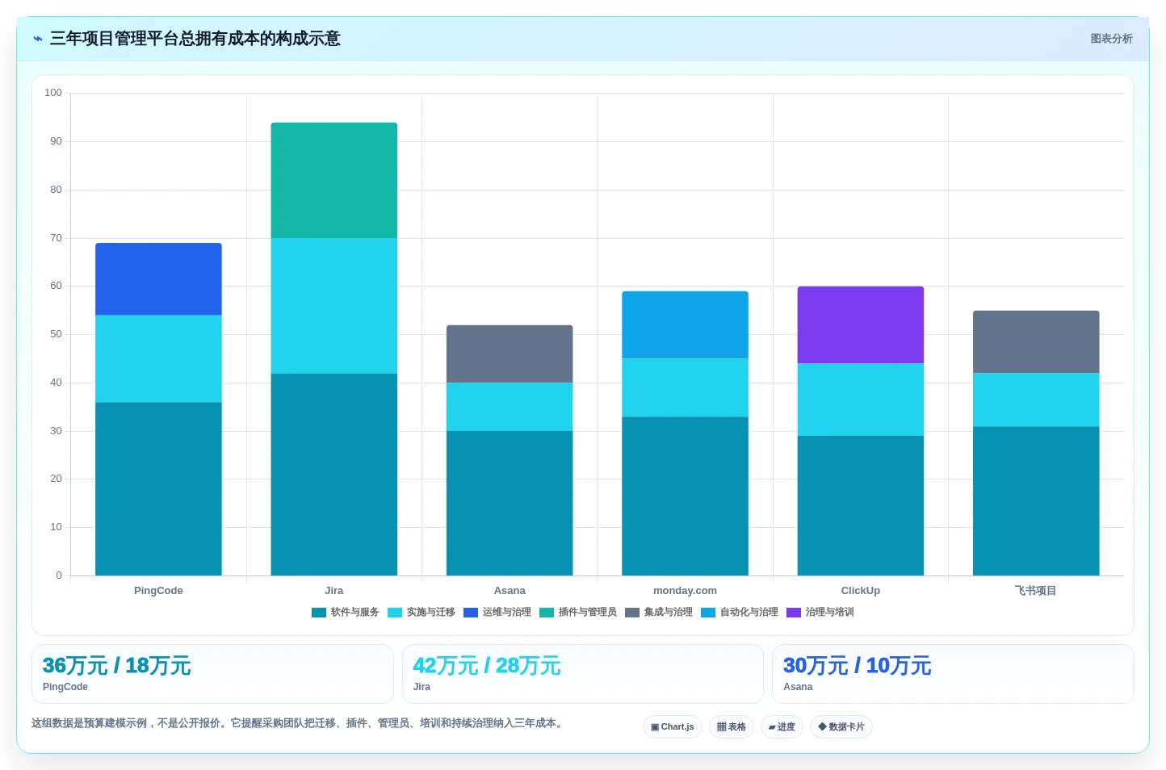This screenshot has width=1166, height=770.
Task: Hide the 集成与治理 series via legend label
Action: click(668, 613)
